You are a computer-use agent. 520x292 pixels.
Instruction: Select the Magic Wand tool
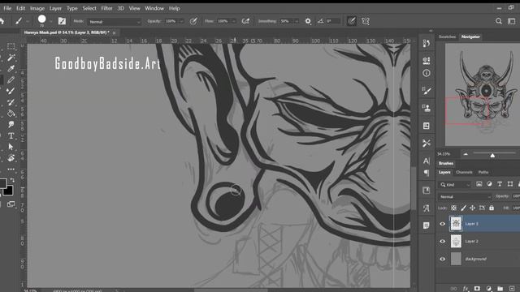pos(11,58)
